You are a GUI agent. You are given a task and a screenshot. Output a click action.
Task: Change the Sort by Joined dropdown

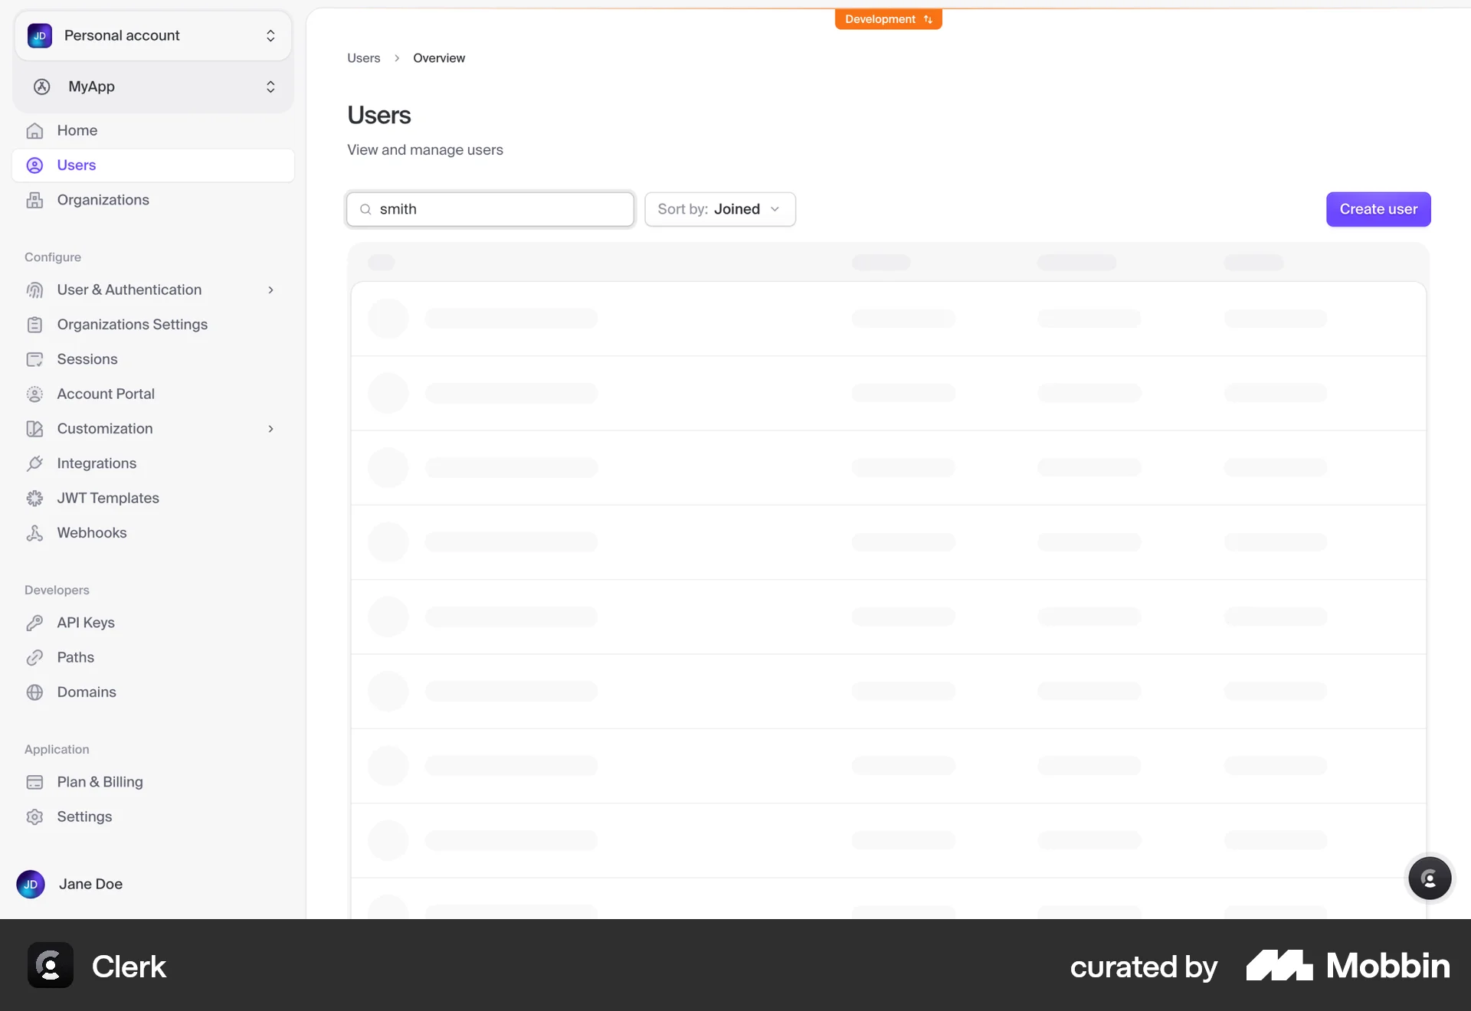(720, 209)
